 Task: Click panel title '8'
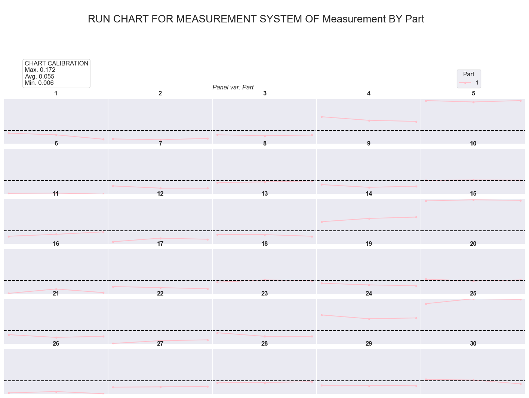[265, 144]
